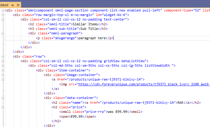Collapse the item-container div

[3, 70]
